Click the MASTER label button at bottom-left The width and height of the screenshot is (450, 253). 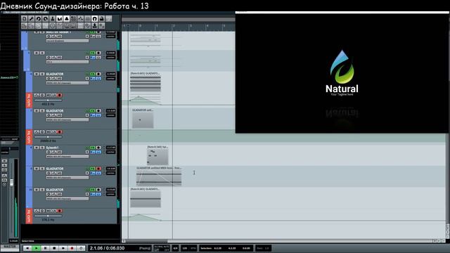(10, 247)
